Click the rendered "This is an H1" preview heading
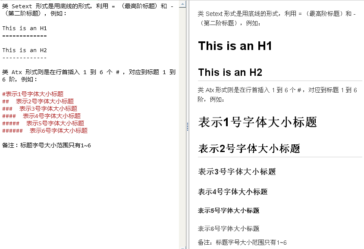Image resolution: width=364 pixels, height=249 pixels. point(235,46)
